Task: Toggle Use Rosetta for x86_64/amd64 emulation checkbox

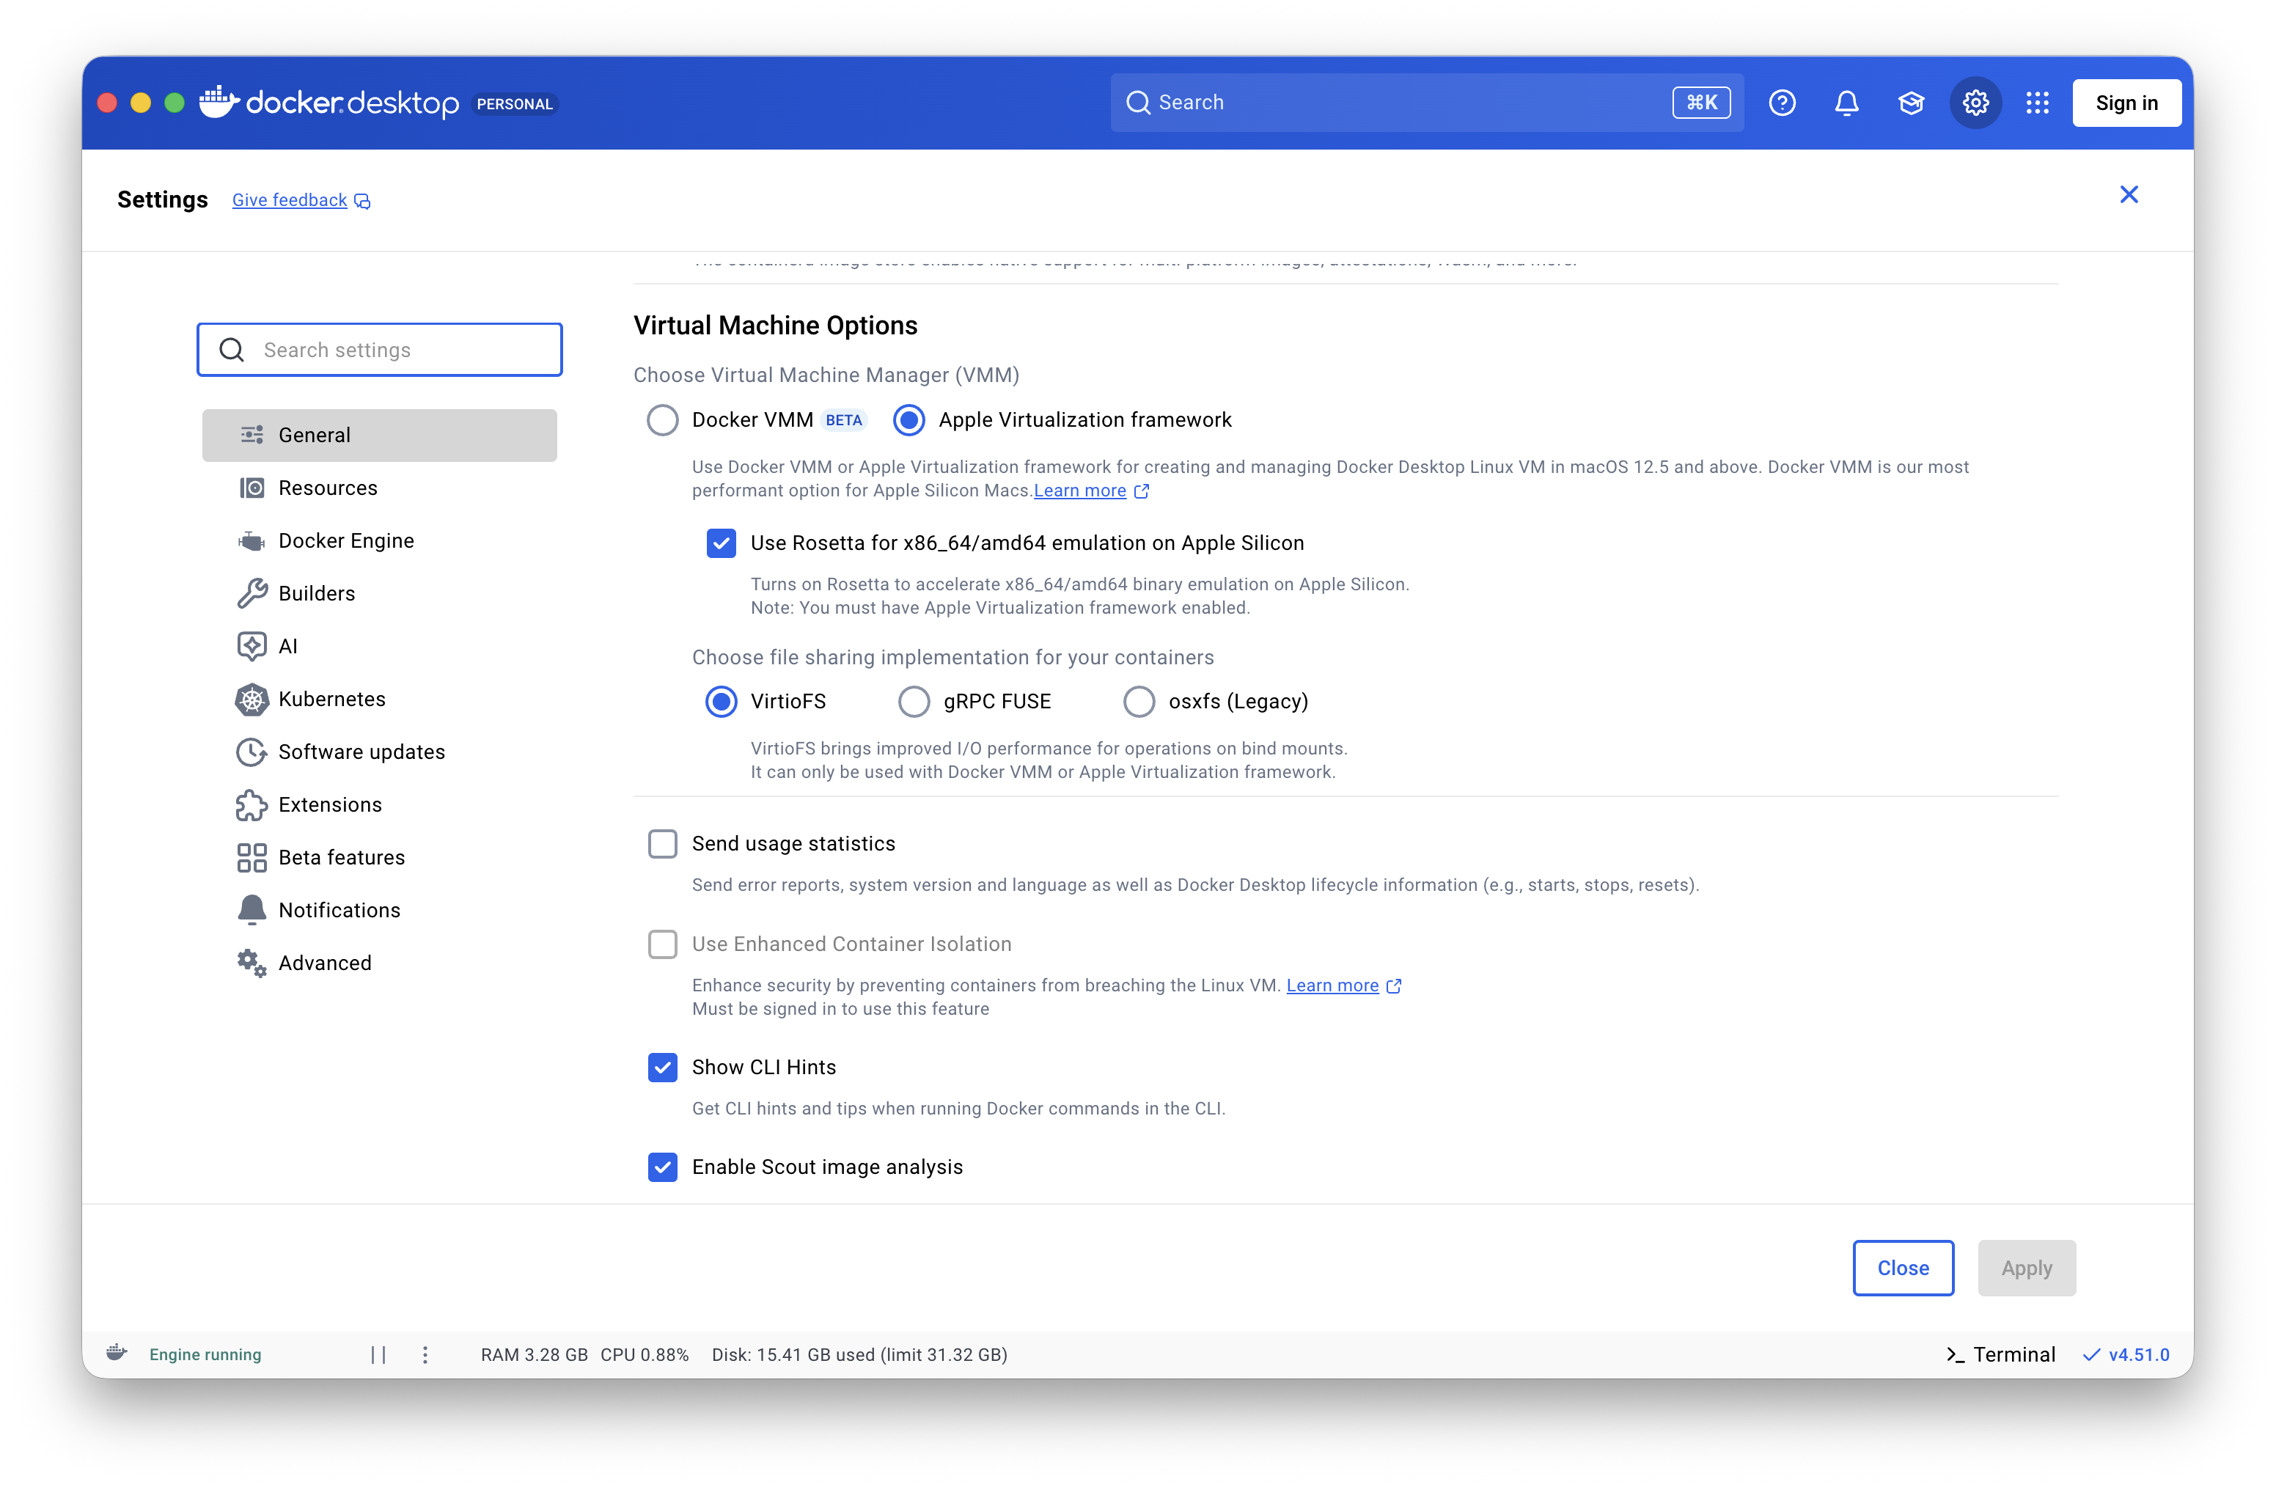Action: click(721, 543)
